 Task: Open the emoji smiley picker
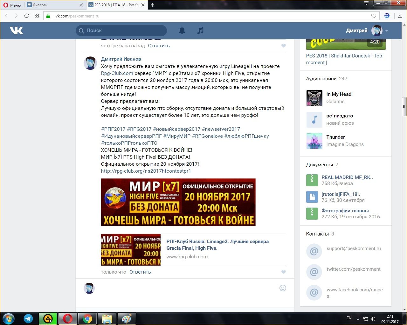[283, 288]
